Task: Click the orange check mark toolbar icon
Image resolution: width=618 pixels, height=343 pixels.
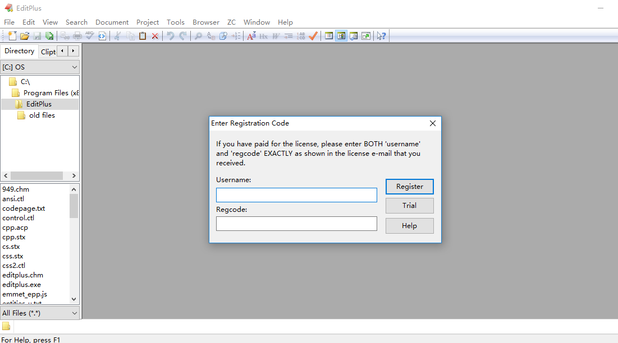Action: [x=313, y=36]
